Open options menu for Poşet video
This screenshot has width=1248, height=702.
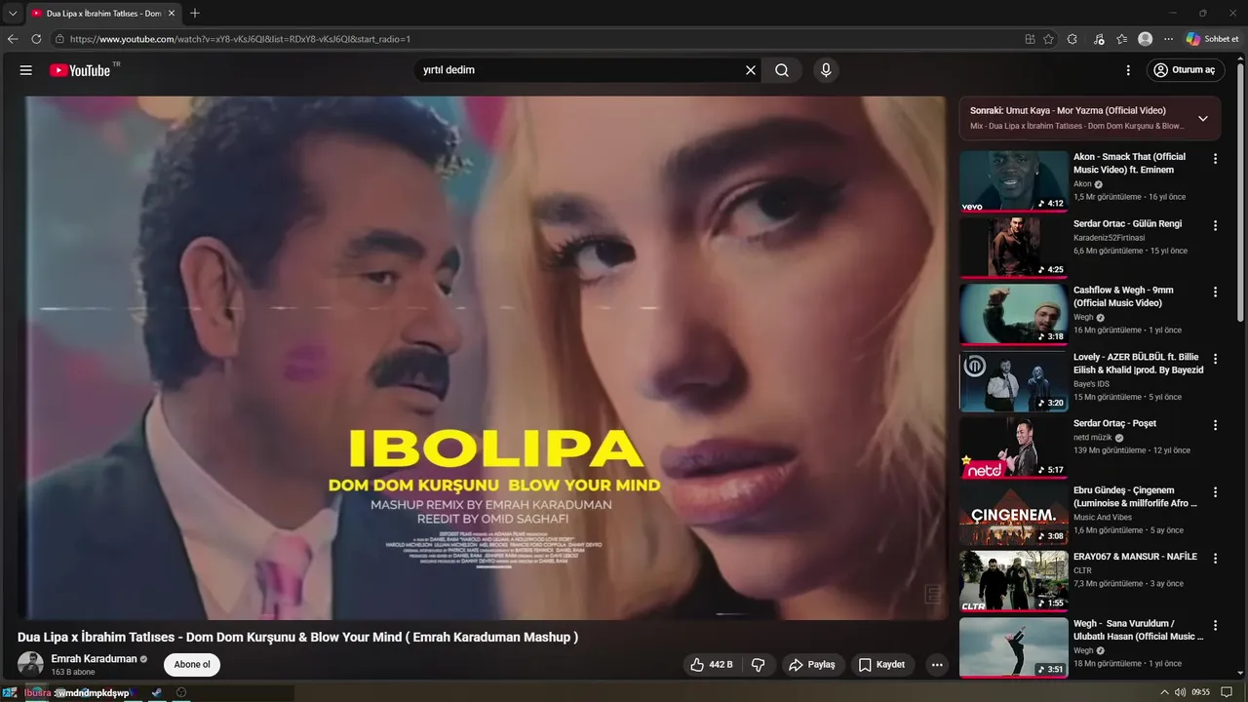tap(1215, 425)
